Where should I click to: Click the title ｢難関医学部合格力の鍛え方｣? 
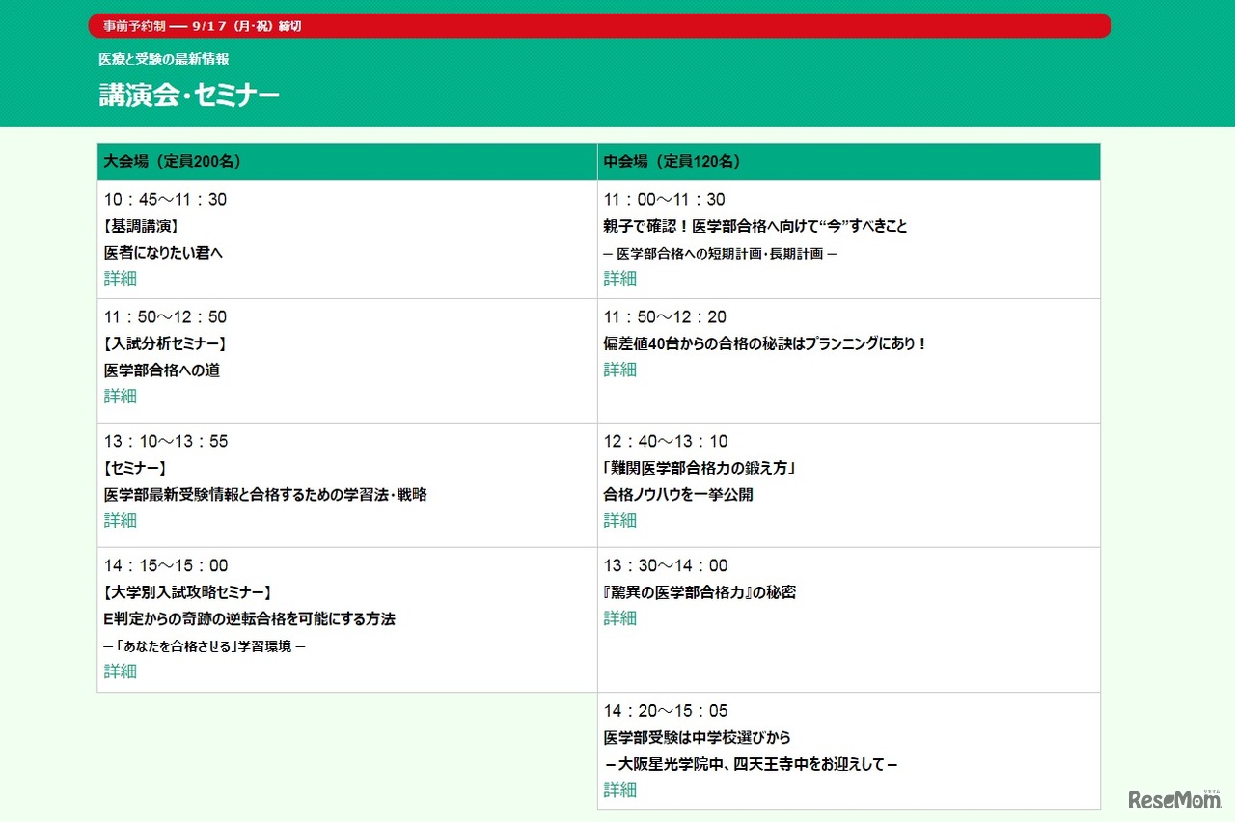click(x=700, y=469)
